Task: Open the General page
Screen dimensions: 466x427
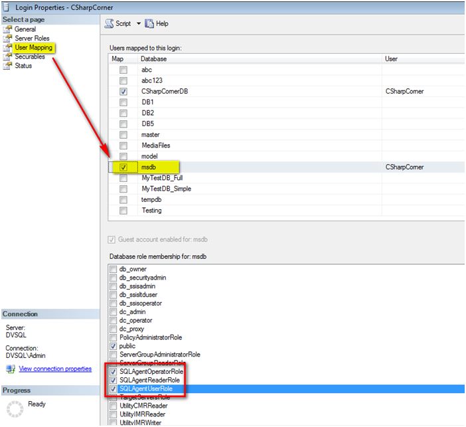Action: tap(25, 29)
